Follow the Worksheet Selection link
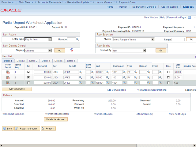Viewport: 196px width, 147px height. [13, 114]
